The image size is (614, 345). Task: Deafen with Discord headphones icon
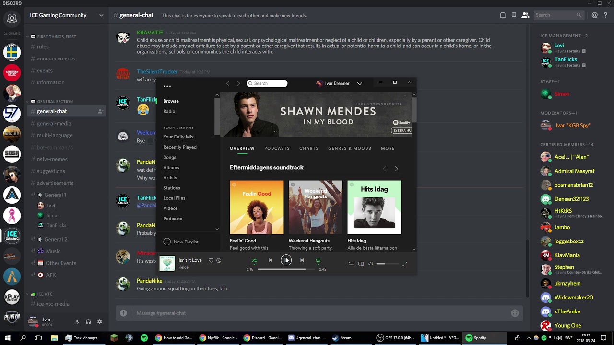(88, 322)
